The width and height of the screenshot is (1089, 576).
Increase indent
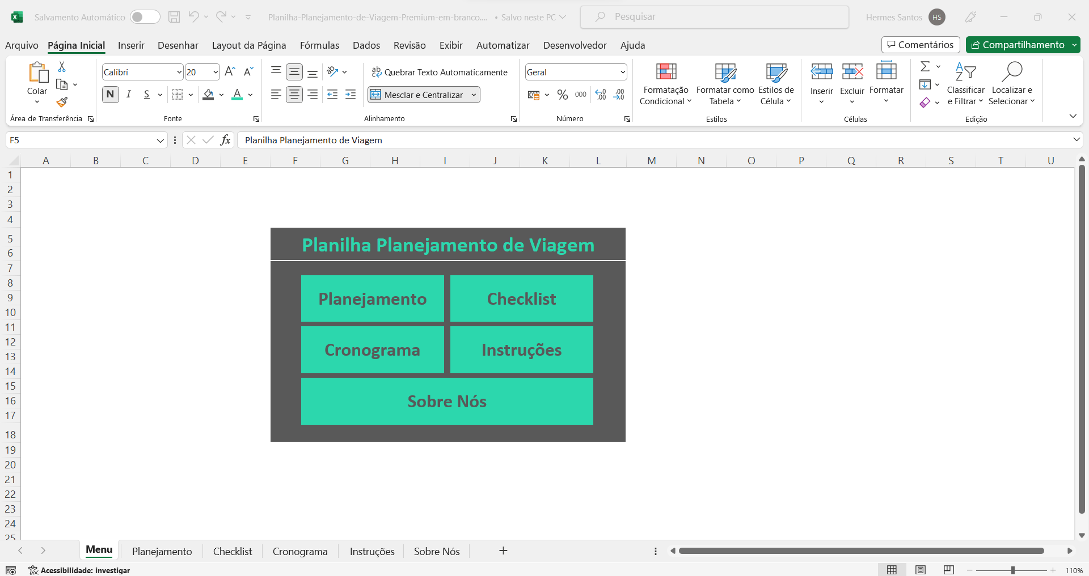[x=351, y=95]
